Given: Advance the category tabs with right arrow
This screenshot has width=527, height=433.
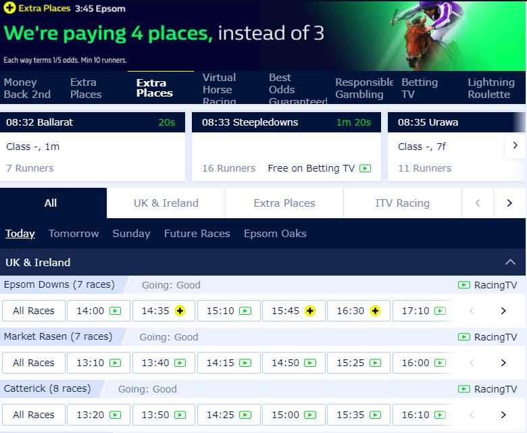Looking at the screenshot, I should tap(509, 203).
